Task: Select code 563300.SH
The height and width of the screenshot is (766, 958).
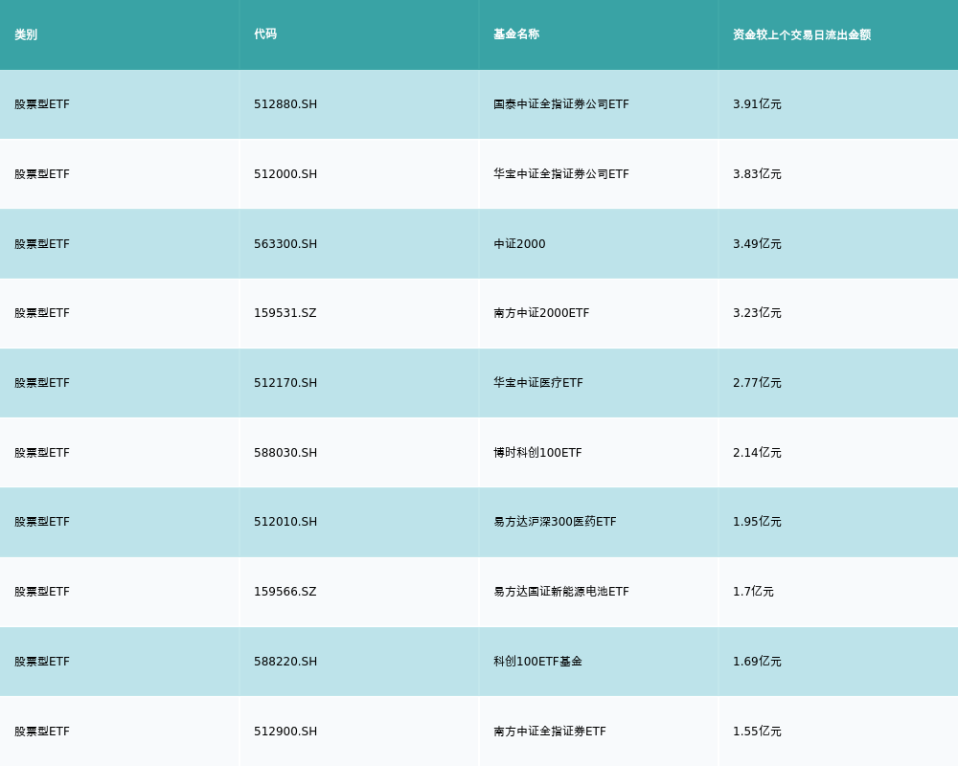Action: point(285,244)
